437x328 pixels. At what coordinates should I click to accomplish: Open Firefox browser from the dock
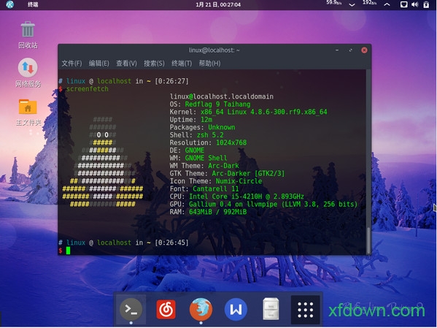click(201, 309)
